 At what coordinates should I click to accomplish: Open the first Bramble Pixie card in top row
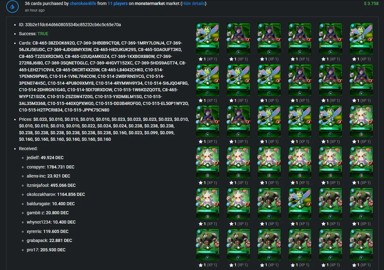tap(208, 39)
